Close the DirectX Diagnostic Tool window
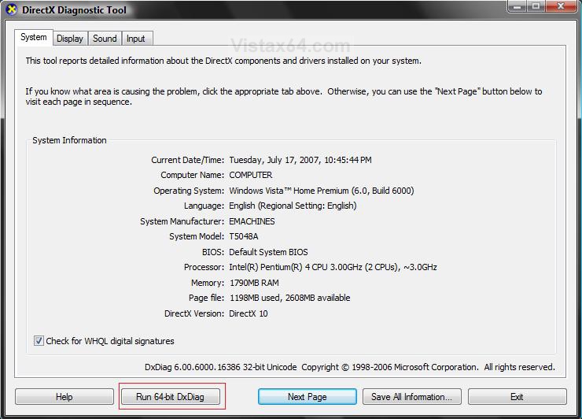This screenshot has width=582, height=419. (562, 6)
